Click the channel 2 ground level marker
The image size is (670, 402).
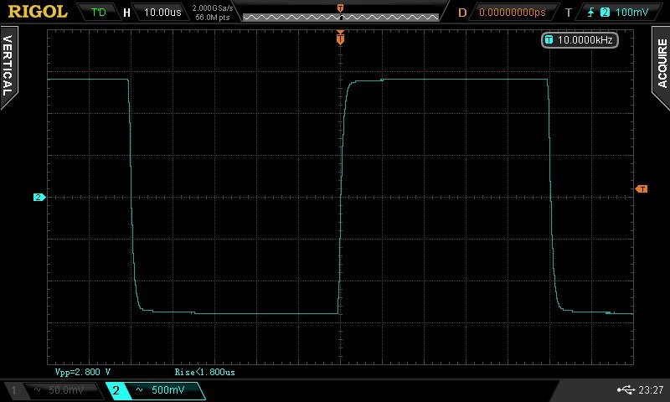tap(39, 197)
